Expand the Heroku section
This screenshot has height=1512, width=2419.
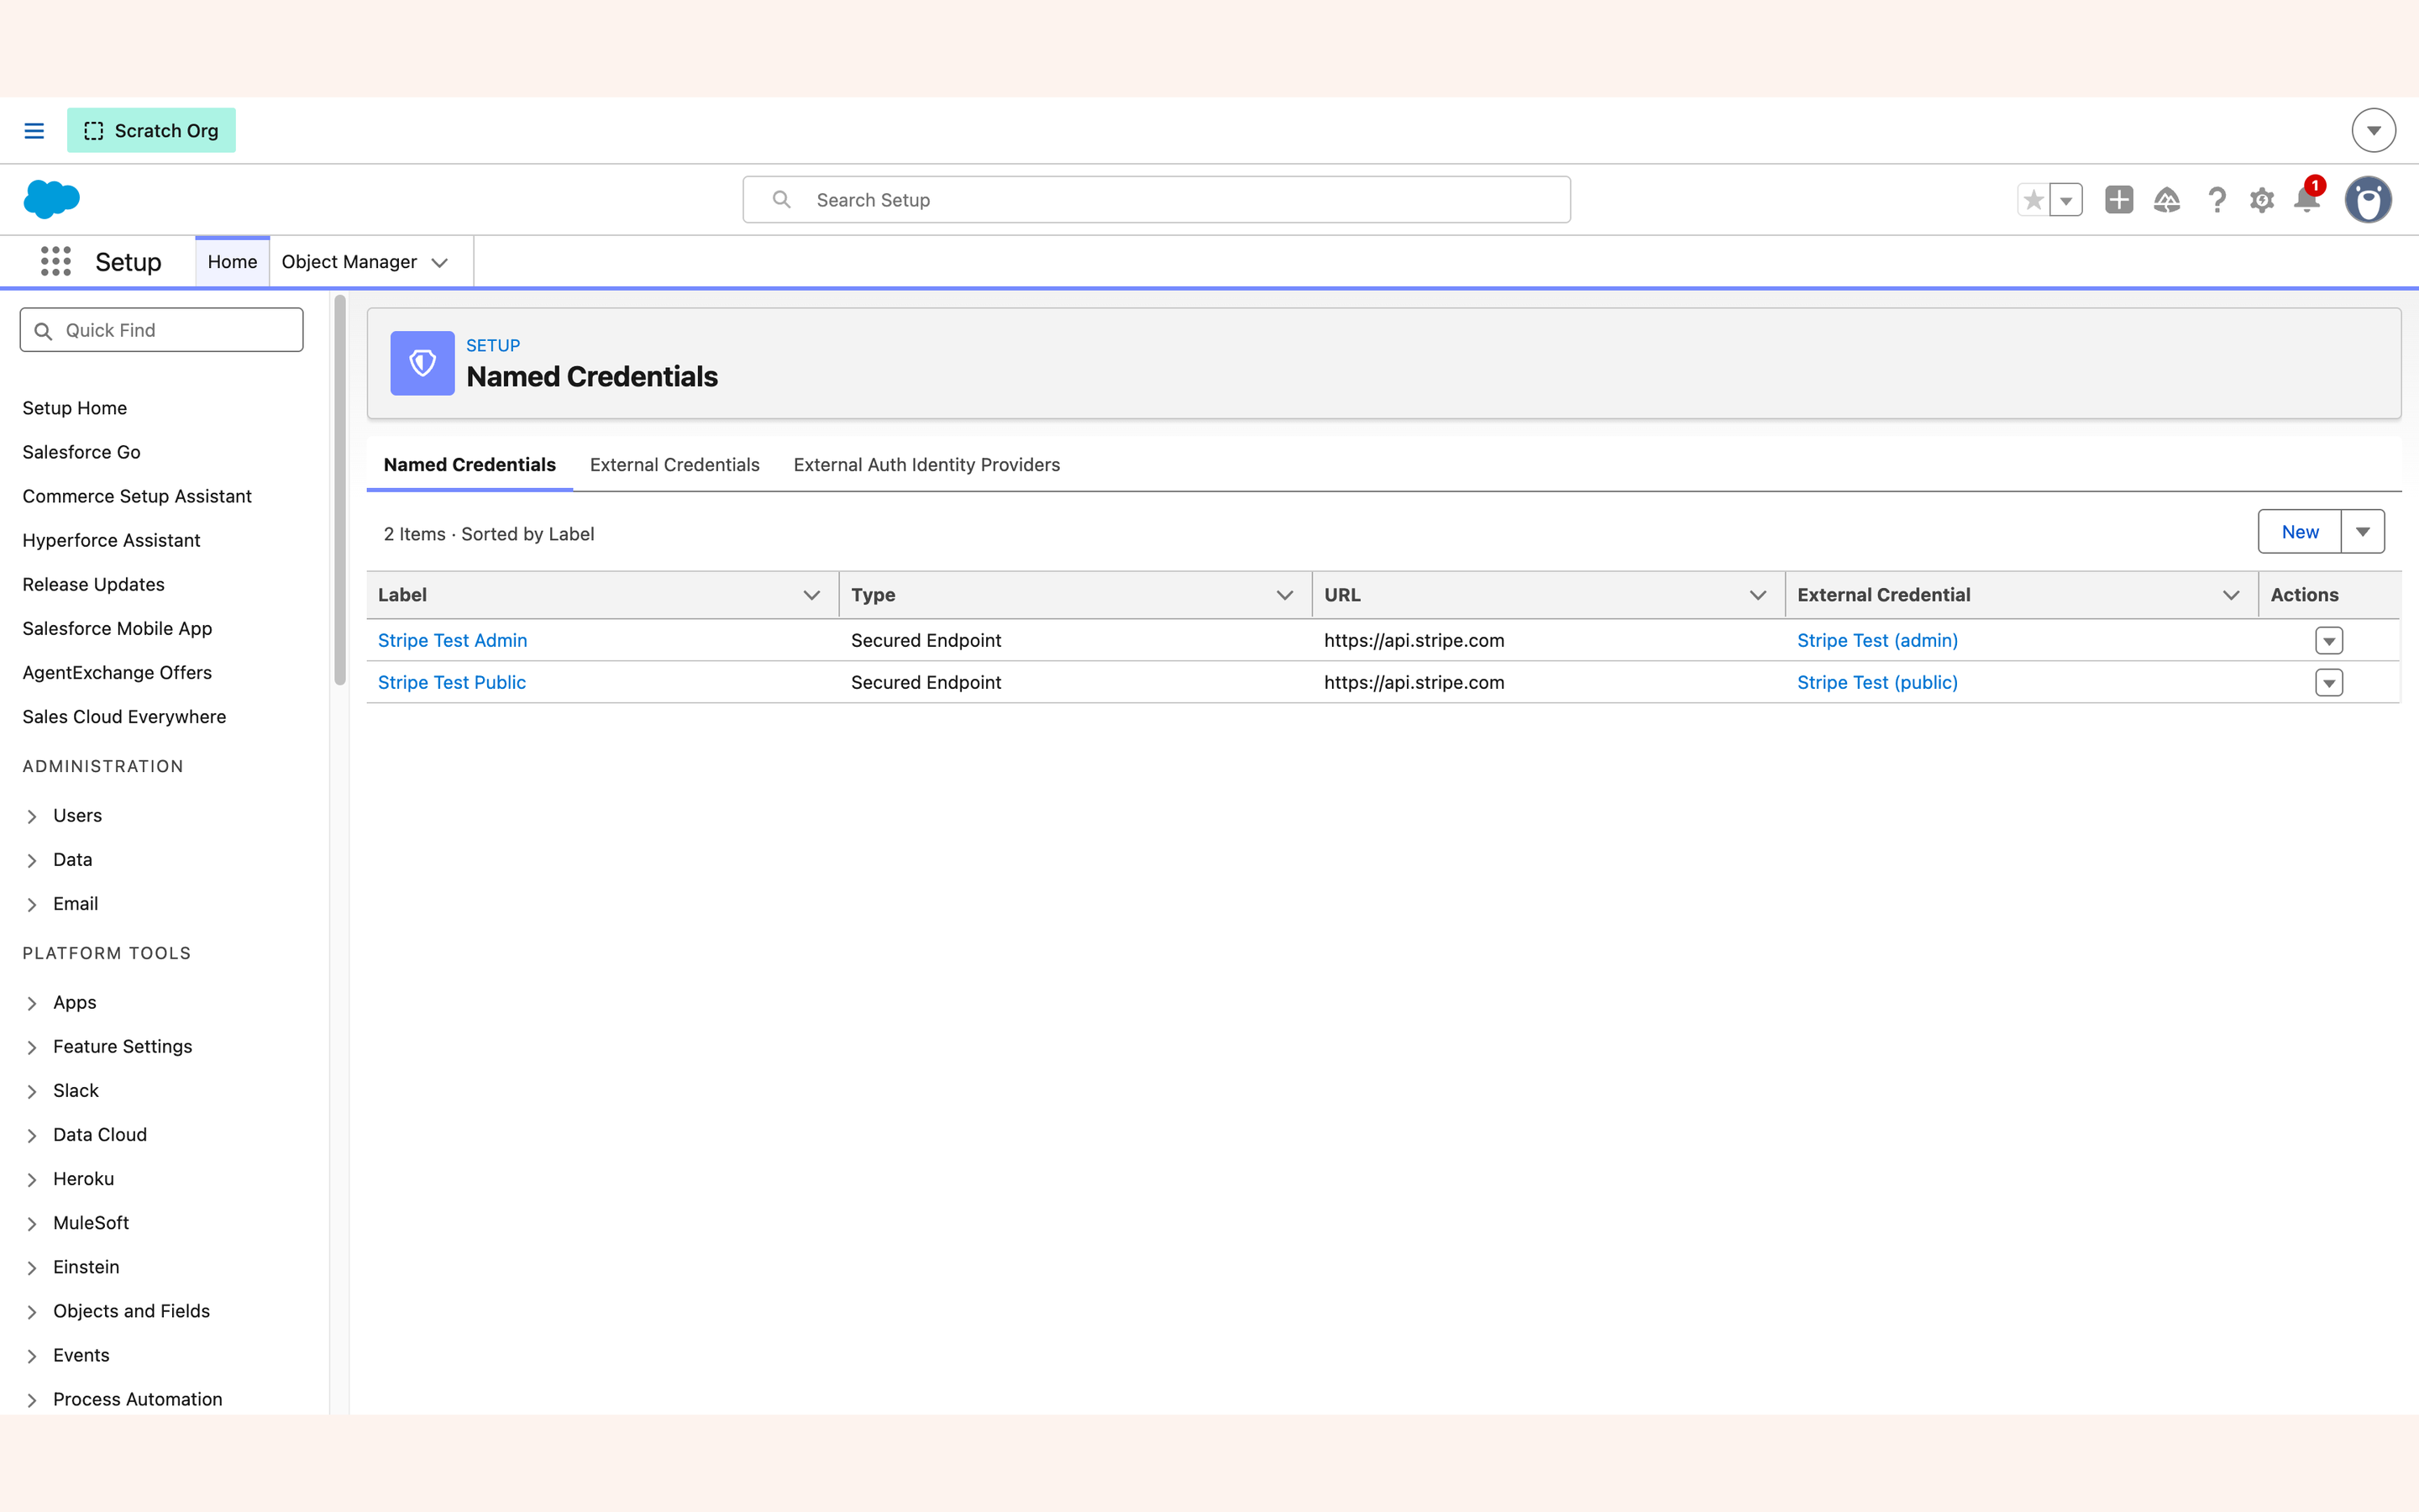coord(32,1179)
